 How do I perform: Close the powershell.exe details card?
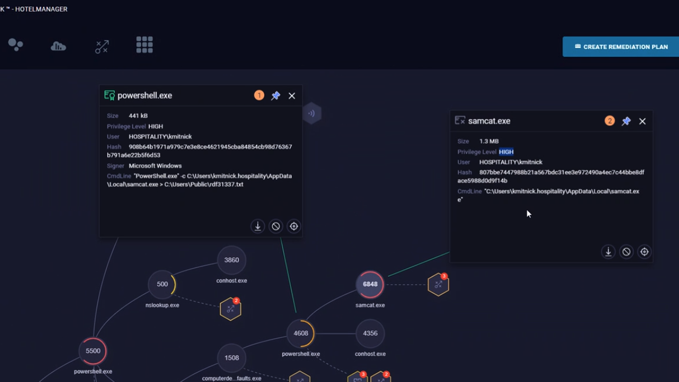(292, 96)
